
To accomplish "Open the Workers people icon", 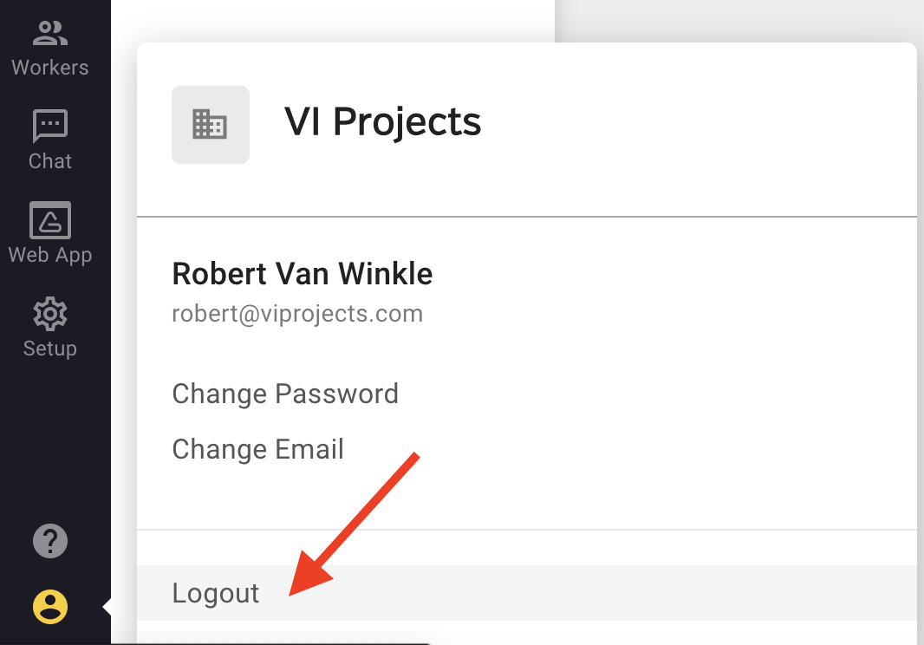I will (50, 33).
